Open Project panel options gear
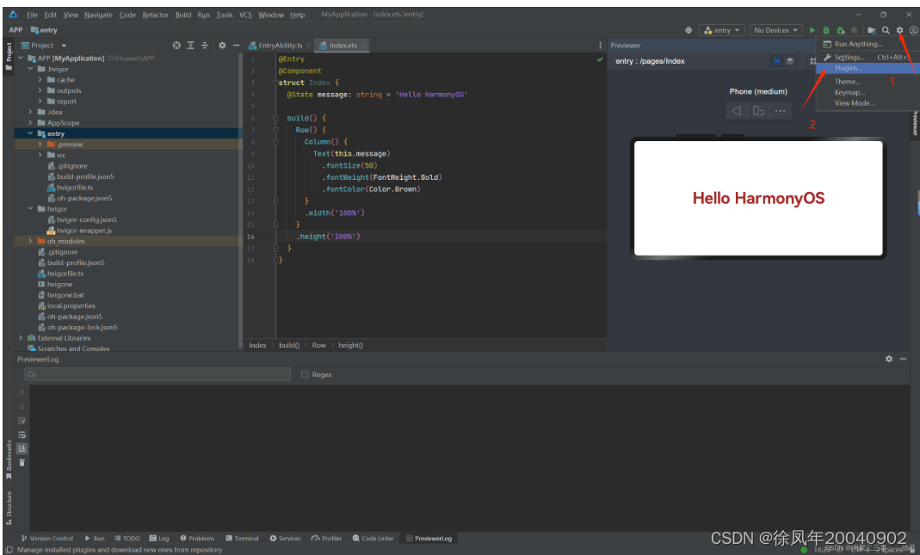The width and height of the screenshot is (920, 555). [222, 45]
